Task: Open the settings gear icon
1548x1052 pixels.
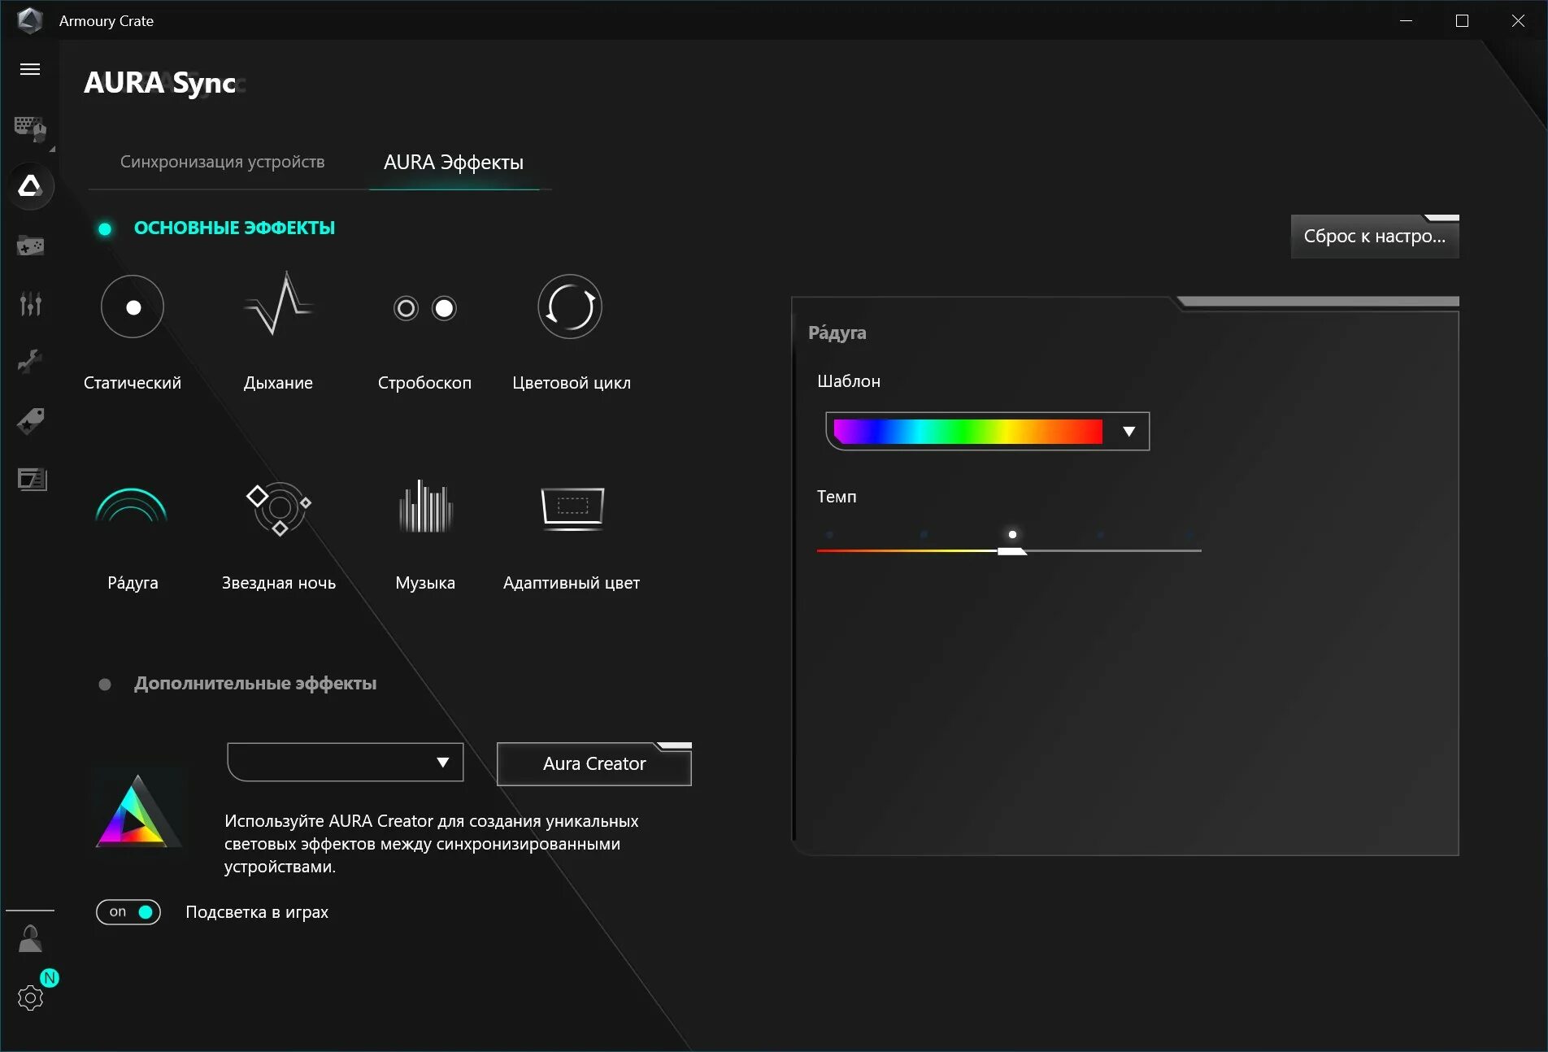Action: [30, 998]
